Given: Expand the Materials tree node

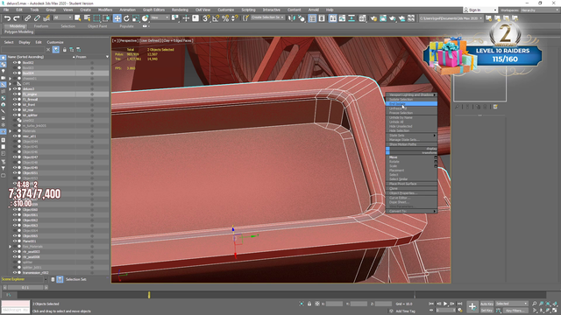Looking at the screenshot, I should [x=11, y=130].
